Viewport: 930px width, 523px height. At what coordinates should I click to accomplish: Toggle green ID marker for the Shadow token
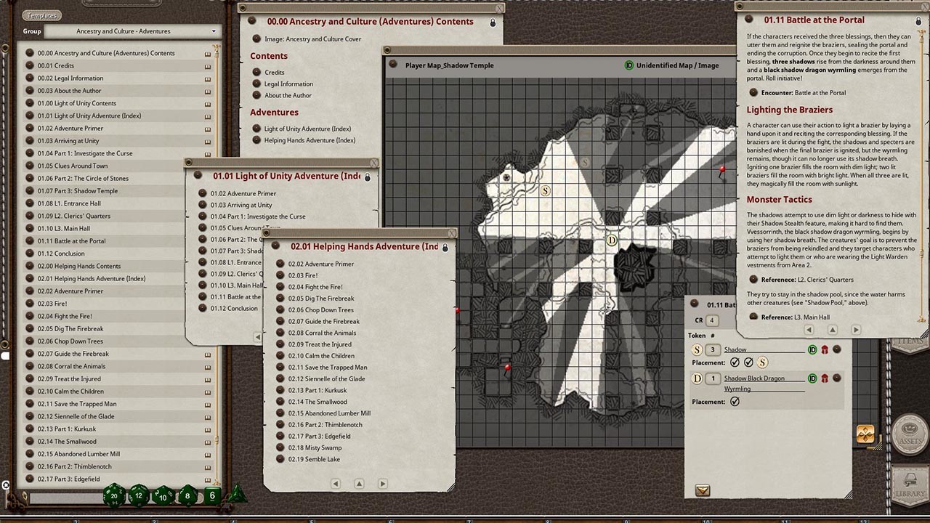(812, 349)
